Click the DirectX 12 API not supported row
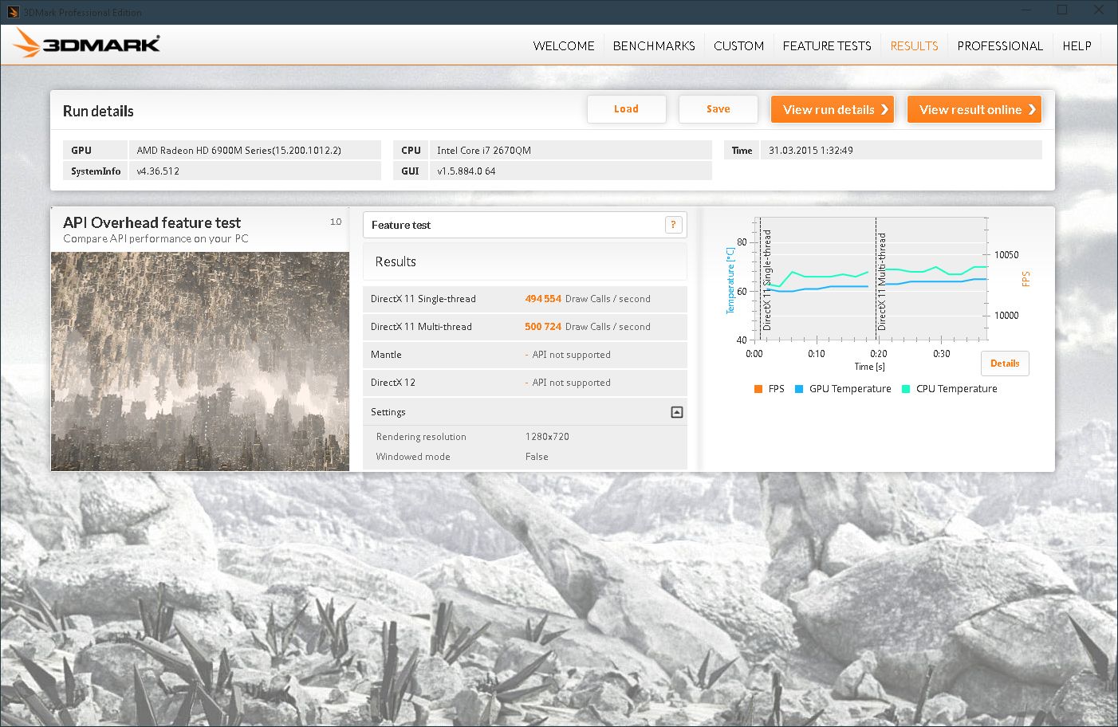 (525, 383)
